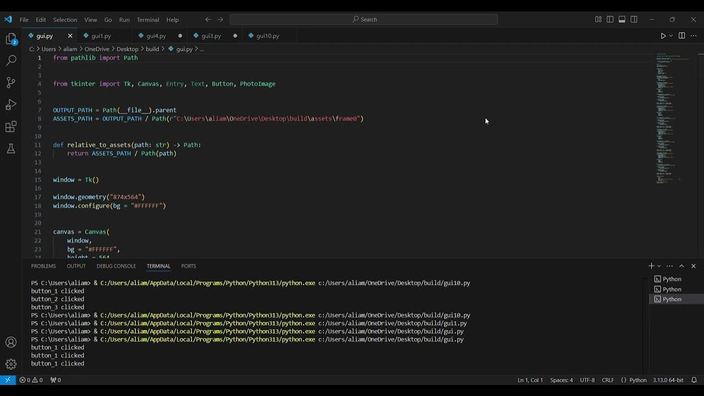Open the ports forwarded status item
Screen dimensions: 704x396
point(56,380)
